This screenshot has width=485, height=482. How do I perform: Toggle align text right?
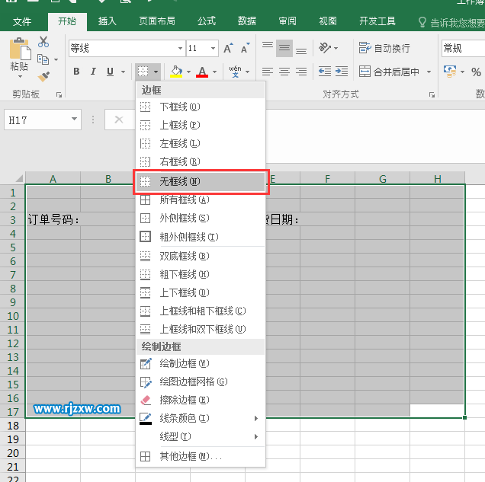pyautogui.click(x=301, y=72)
